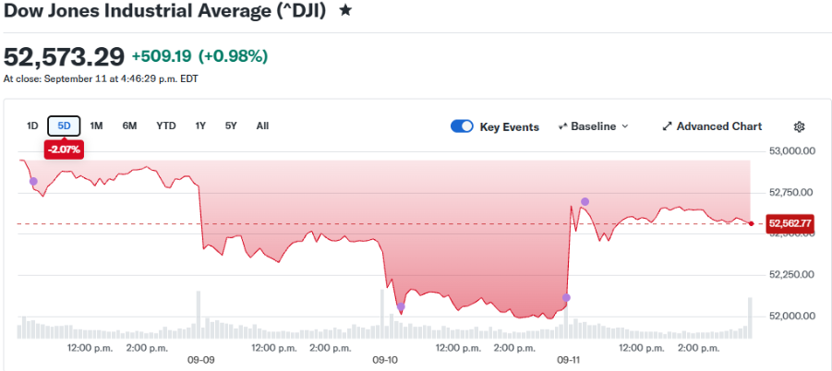Click the first purple key event dot
The height and width of the screenshot is (371, 832).
(33, 181)
